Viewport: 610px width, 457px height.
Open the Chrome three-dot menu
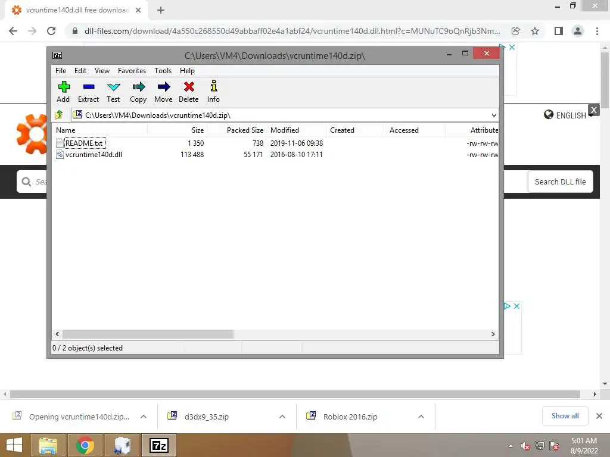point(597,31)
